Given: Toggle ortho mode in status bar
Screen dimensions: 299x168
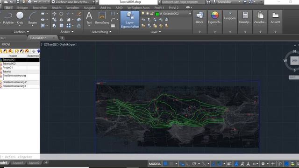Looking at the screenshot, I should coord(188,164).
